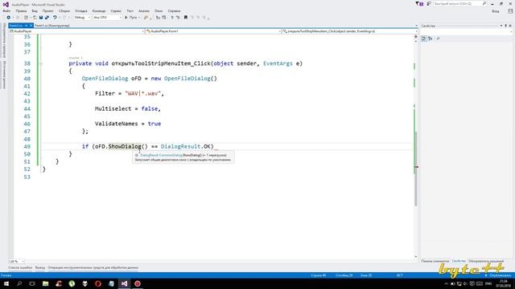Open the account settings icon beside Вход
515x289 pixels.
(x=510, y=11)
